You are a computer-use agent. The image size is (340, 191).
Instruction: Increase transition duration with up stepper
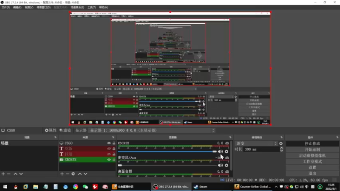click(281, 148)
